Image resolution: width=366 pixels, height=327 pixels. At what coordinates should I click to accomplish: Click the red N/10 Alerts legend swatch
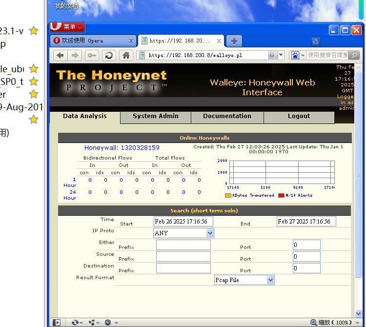point(281,195)
